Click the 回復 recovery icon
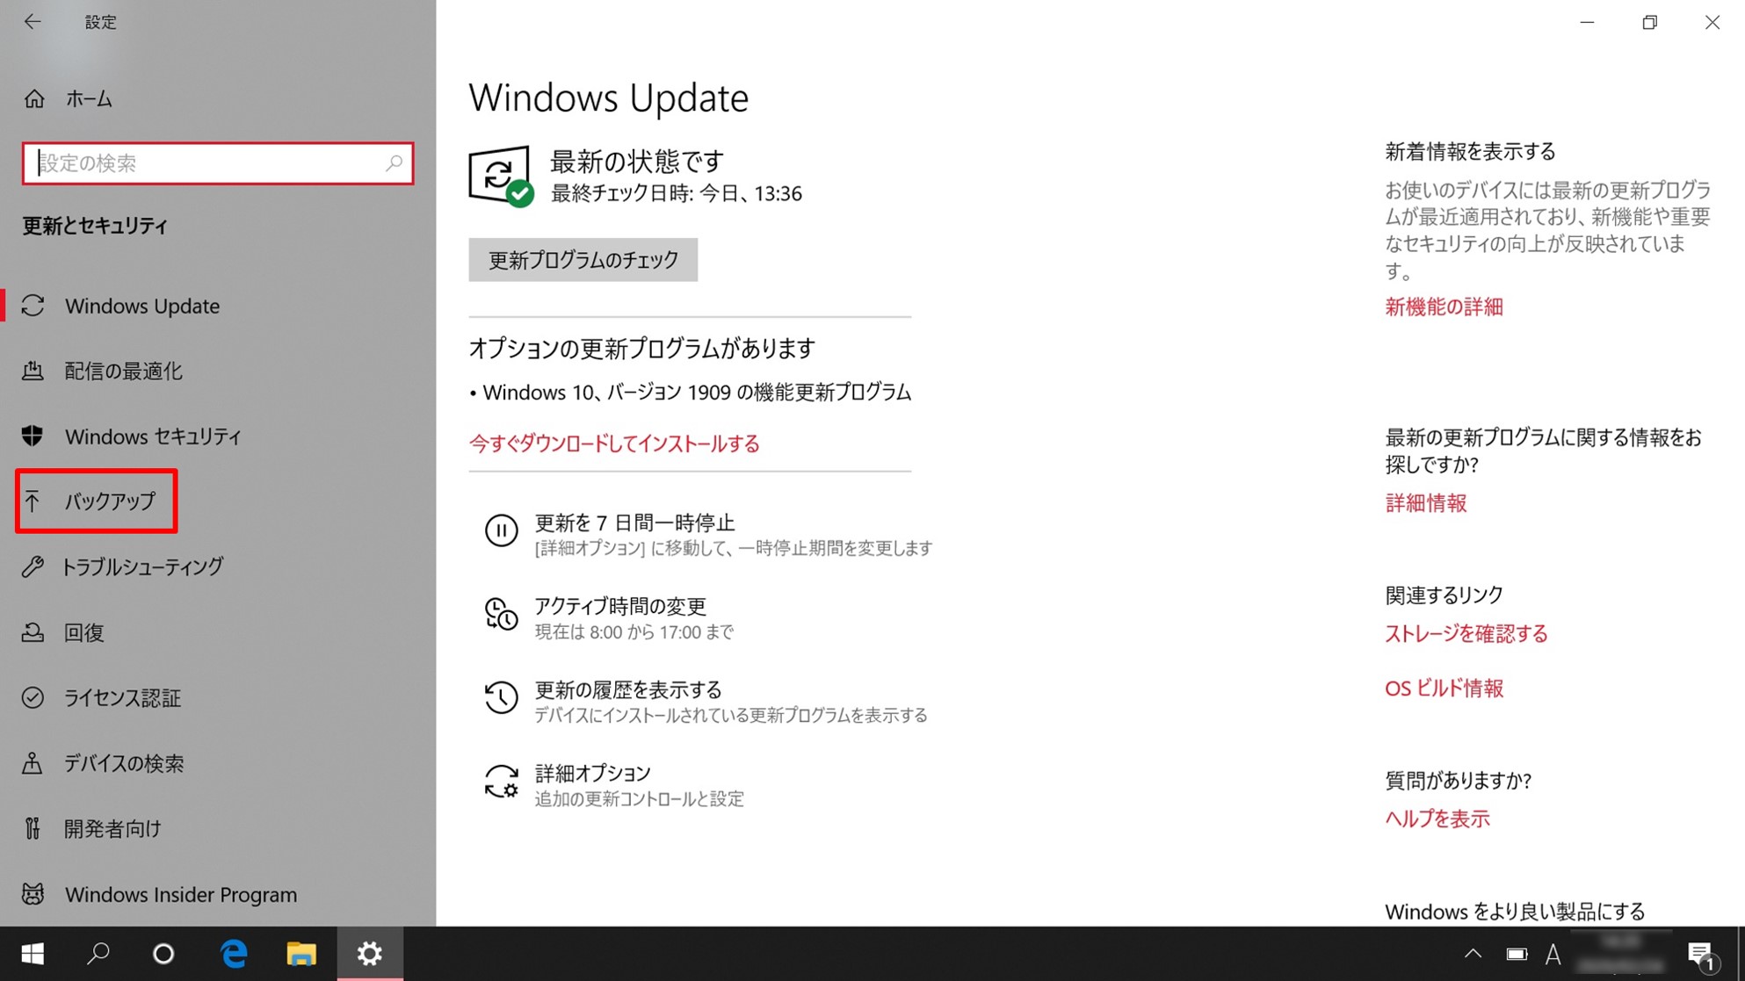Screen dimensions: 1745x981 33,631
